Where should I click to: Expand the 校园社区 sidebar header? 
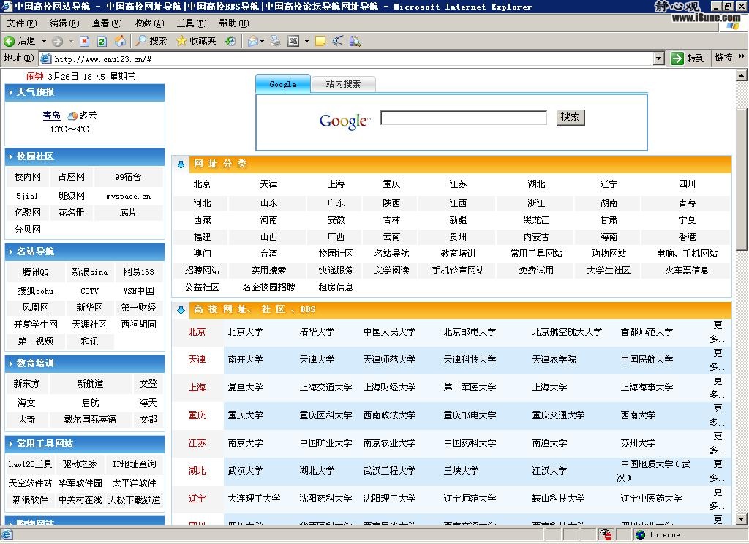(x=85, y=156)
